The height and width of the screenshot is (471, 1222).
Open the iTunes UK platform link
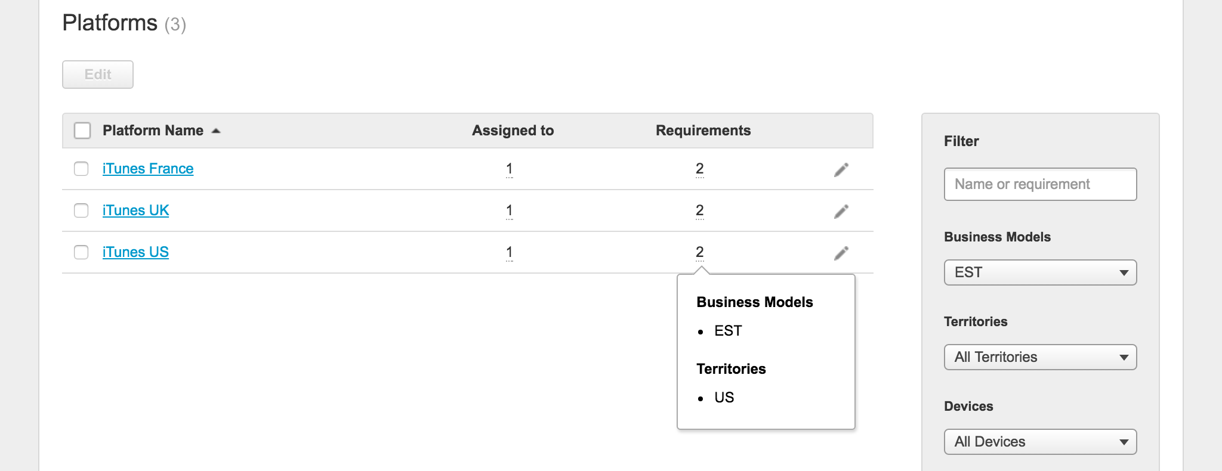(135, 210)
